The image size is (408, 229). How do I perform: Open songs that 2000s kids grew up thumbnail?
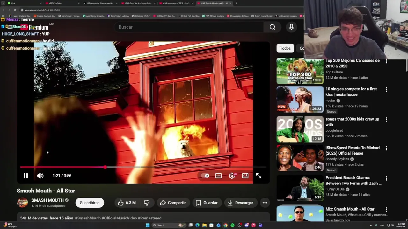[300, 129]
